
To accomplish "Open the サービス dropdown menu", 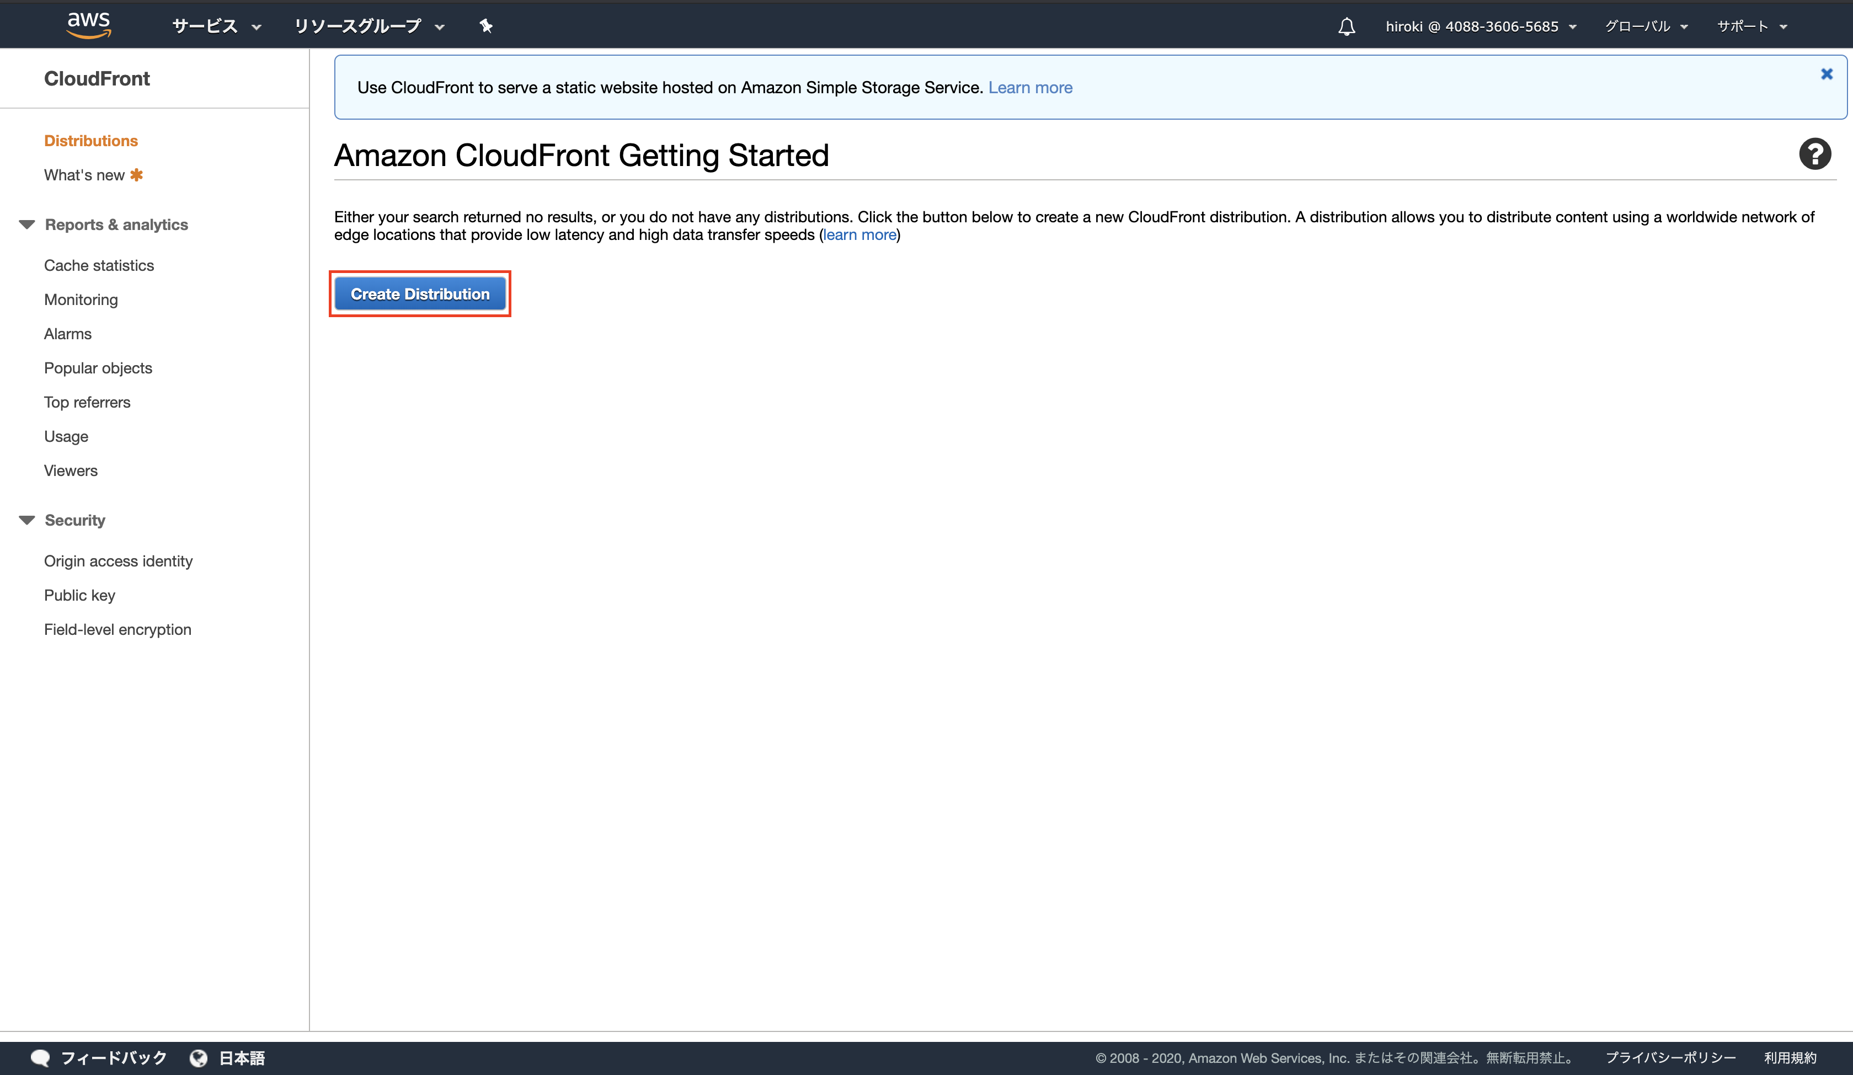I will pos(216,26).
